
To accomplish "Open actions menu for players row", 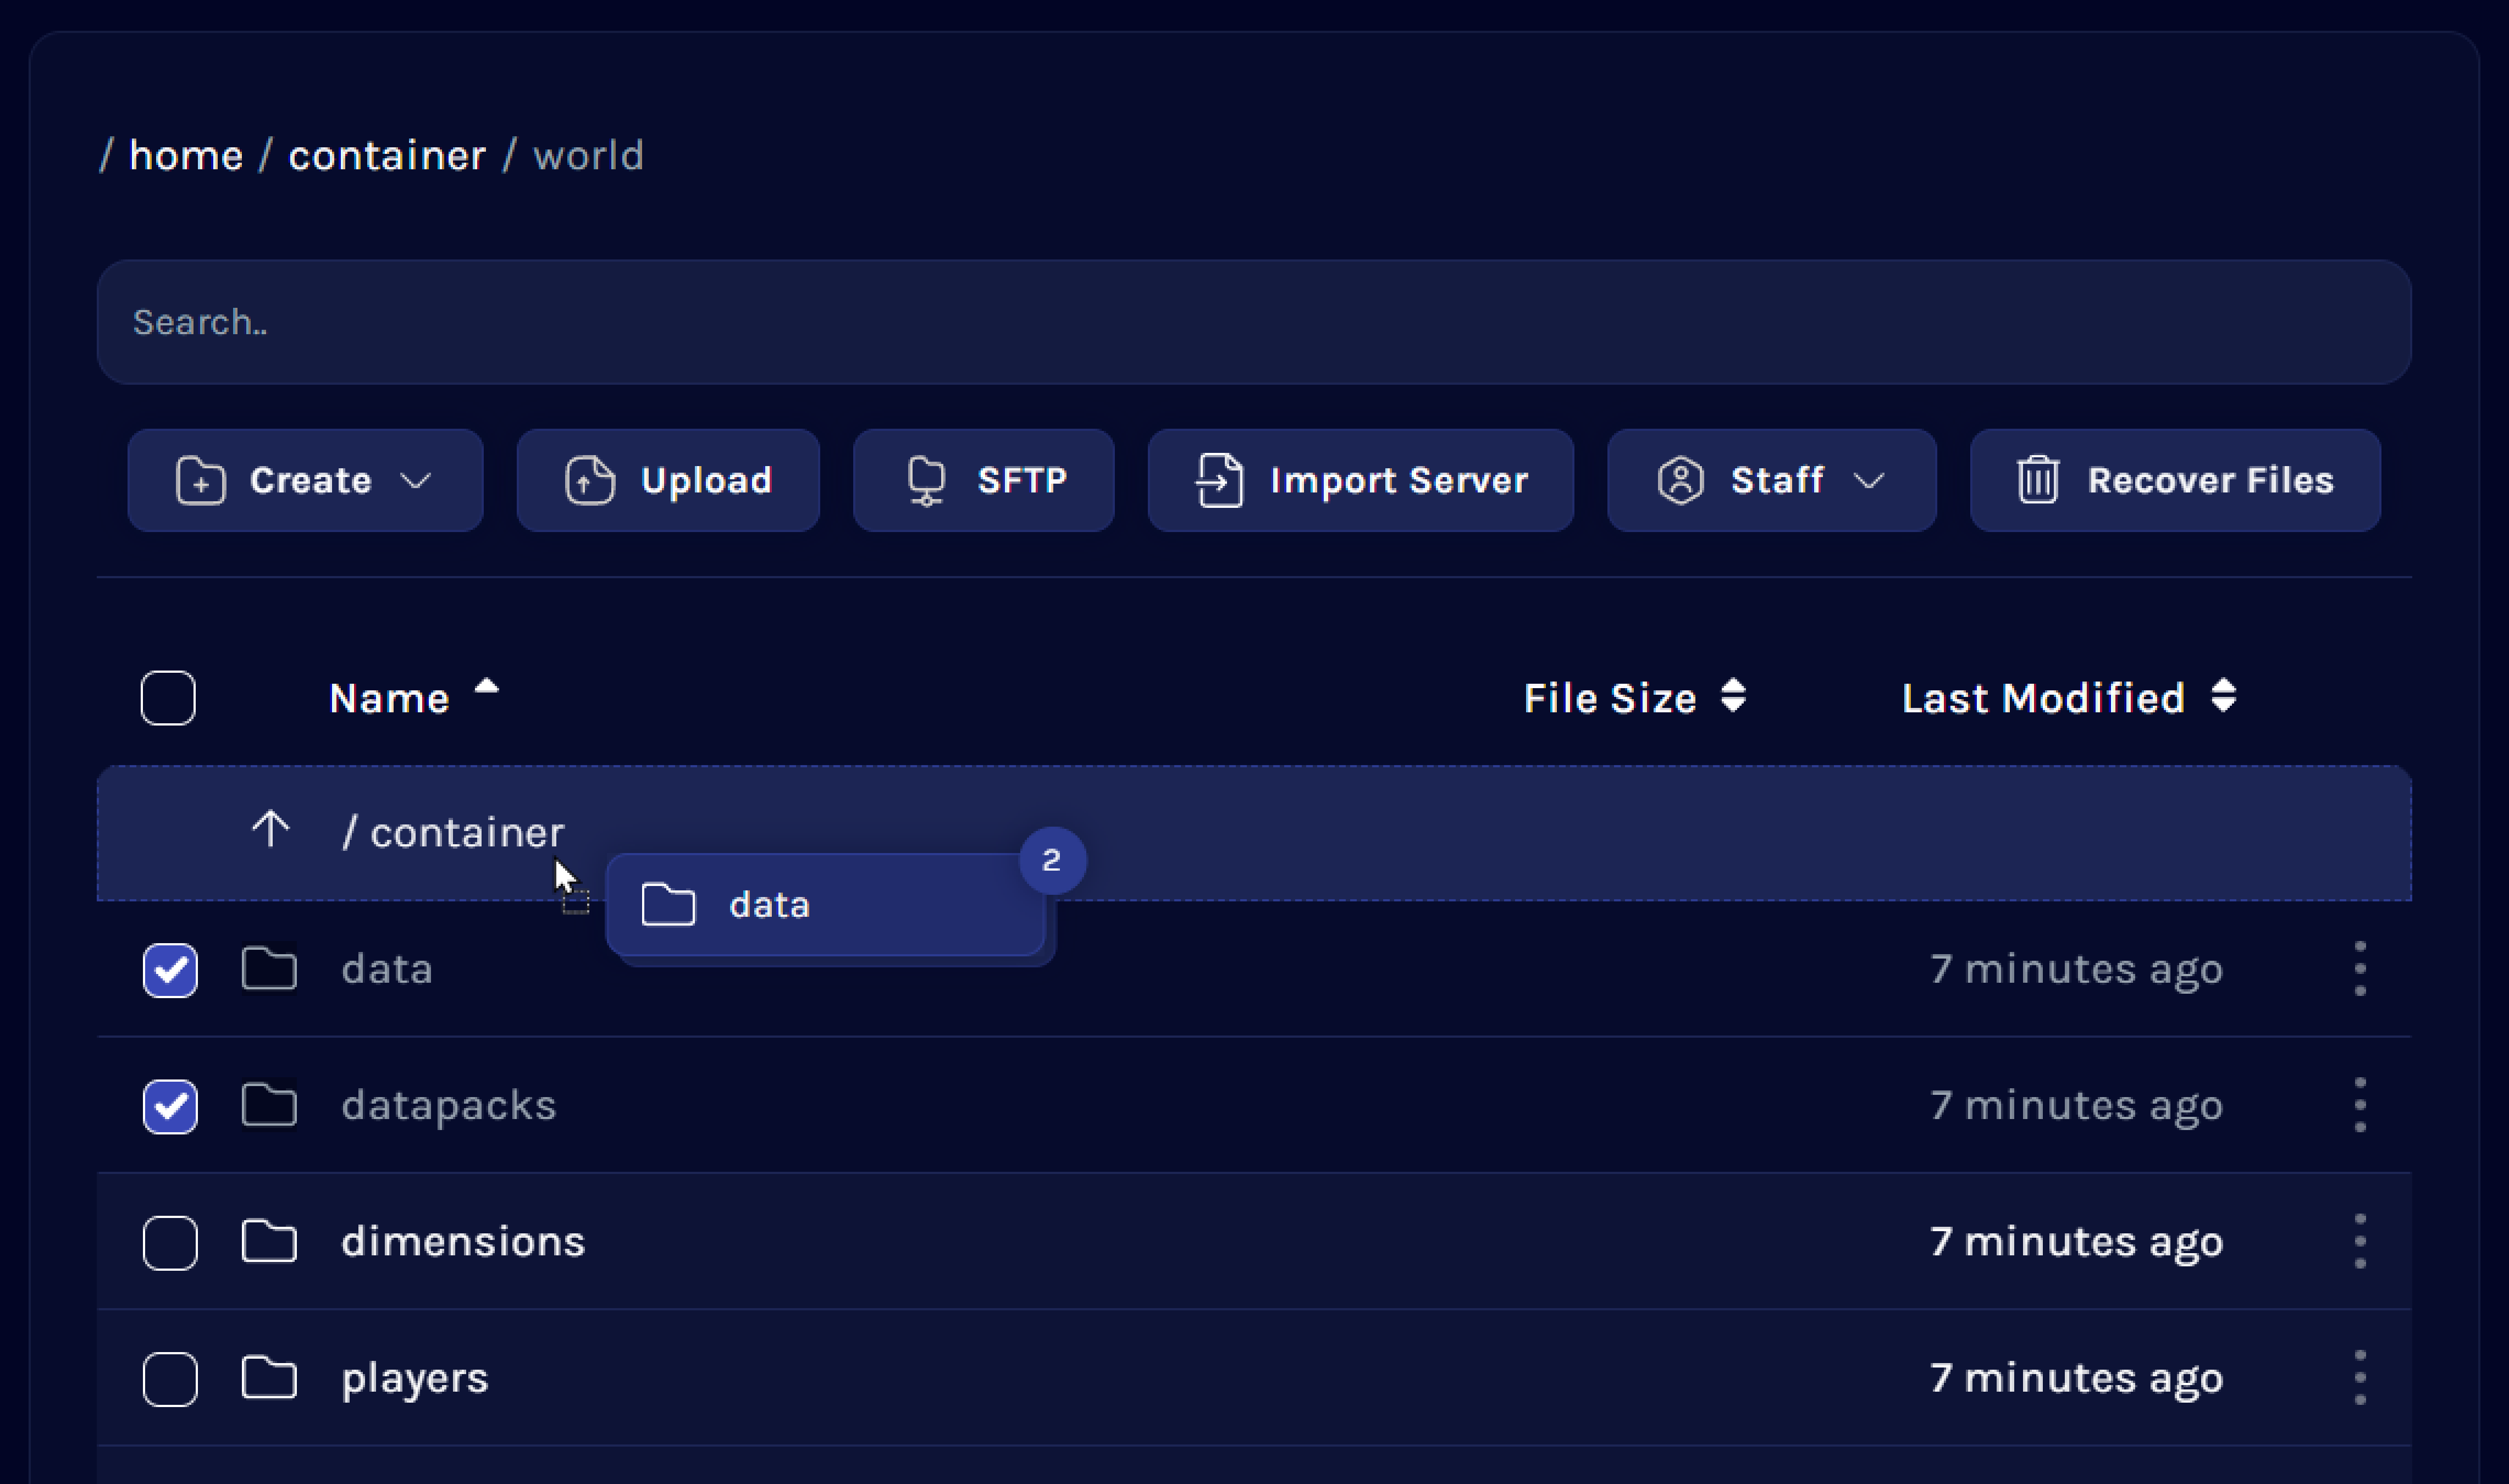I will (2361, 1377).
